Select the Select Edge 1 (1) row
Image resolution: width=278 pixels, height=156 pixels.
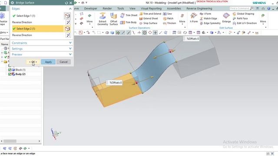(38, 16)
